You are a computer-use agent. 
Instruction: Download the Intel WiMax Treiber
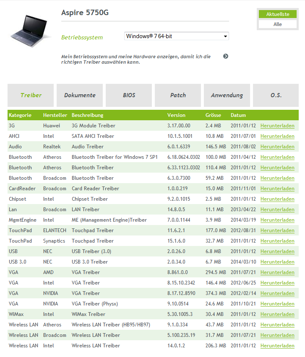coord(277,314)
